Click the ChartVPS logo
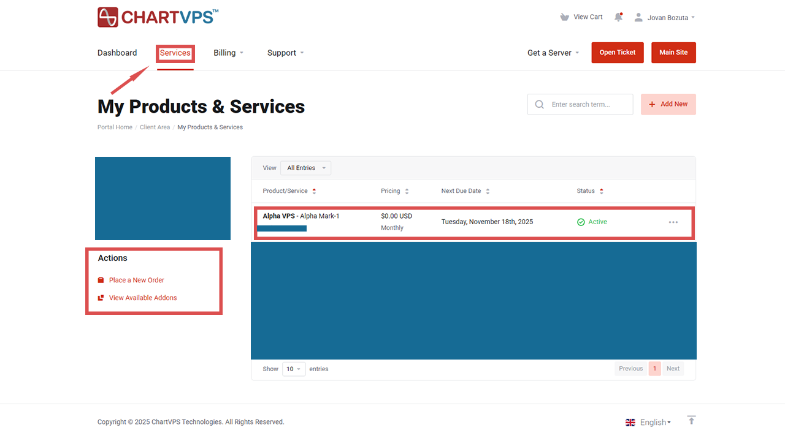This screenshot has height=441, width=785. click(158, 17)
